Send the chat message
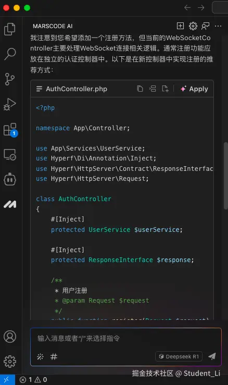 [212, 356]
